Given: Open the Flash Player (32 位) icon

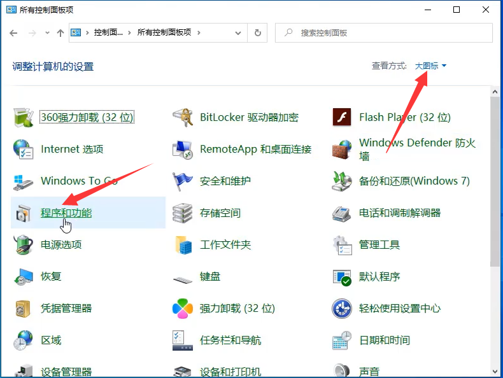Looking at the screenshot, I should (x=342, y=117).
